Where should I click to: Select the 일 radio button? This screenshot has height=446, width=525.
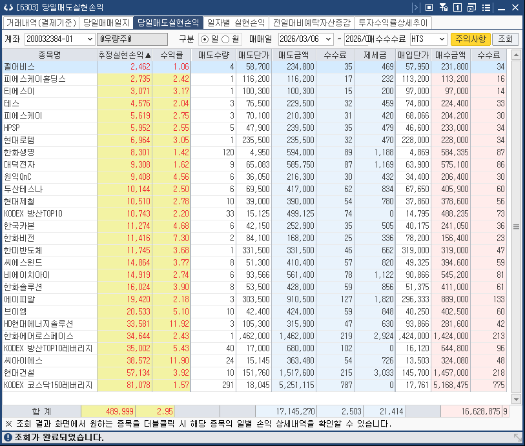tap(205, 39)
